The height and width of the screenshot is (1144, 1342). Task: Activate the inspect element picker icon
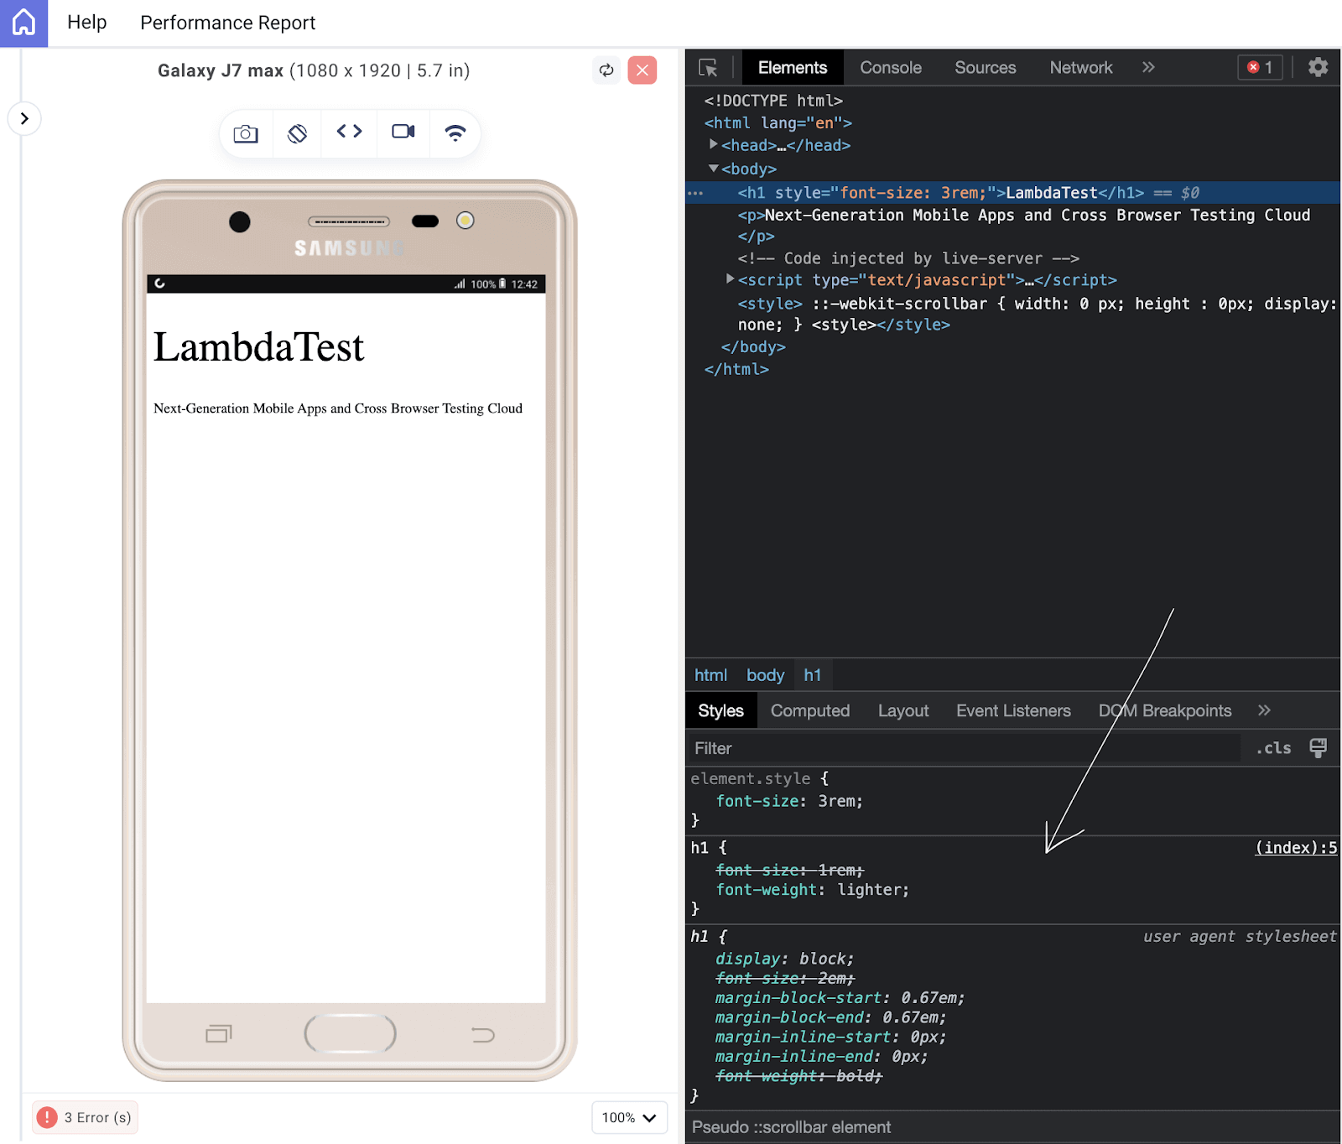coord(708,68)
